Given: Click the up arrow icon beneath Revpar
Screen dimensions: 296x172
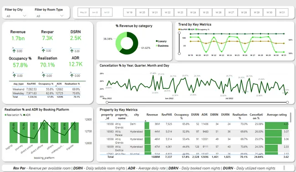Looking at the screenshot, I should click(x=43, y=51).
